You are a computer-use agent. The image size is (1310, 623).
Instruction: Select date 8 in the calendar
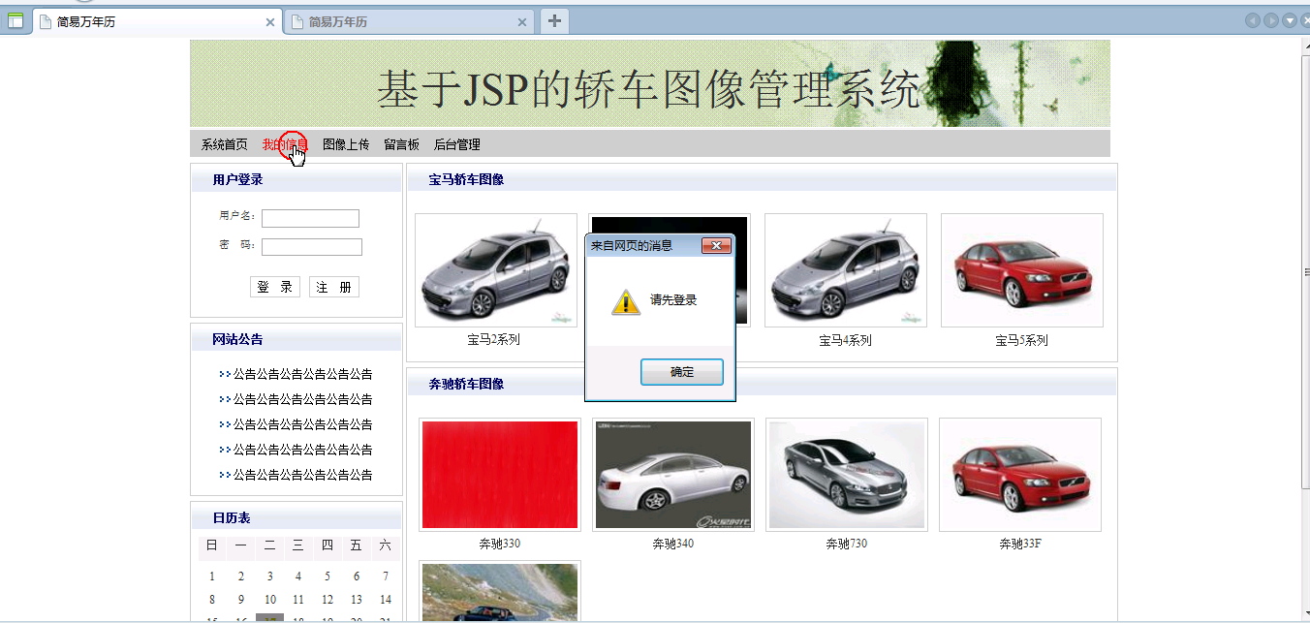[212, 600]
